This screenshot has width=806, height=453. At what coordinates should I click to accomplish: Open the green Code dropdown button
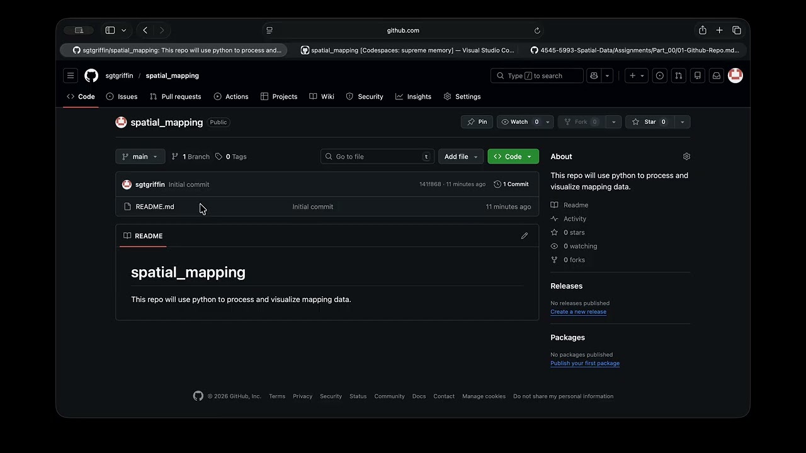coord(513,157)
